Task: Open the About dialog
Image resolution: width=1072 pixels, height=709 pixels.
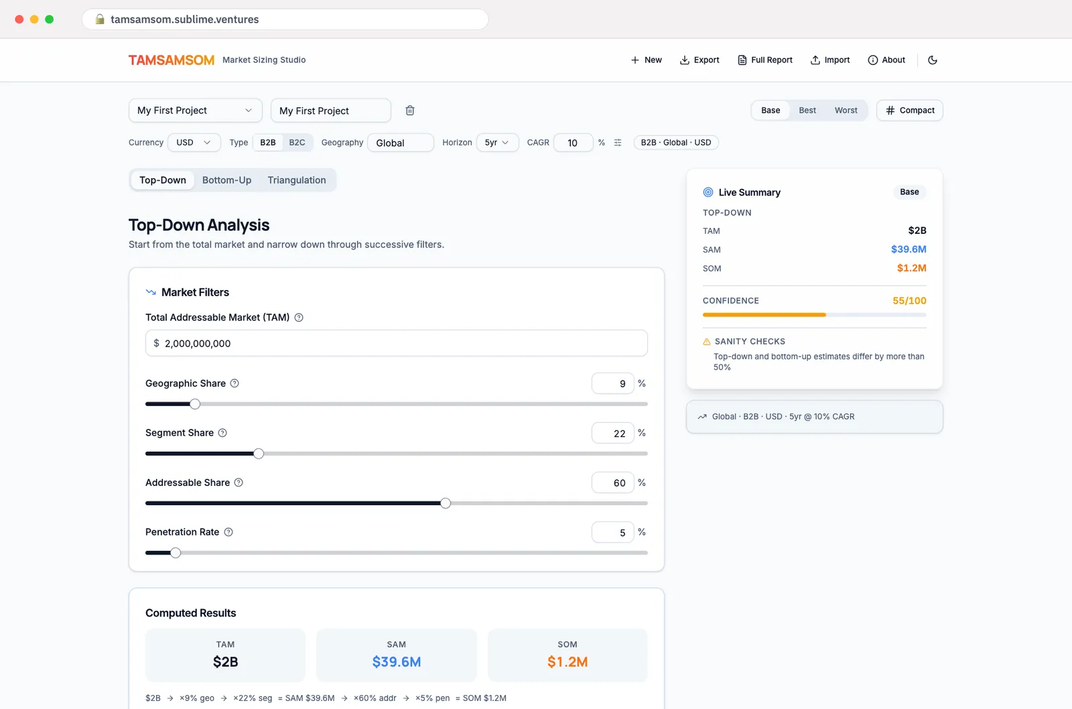Action: (886, 60)
